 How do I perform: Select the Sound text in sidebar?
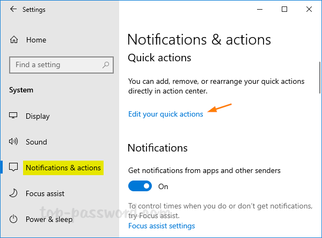[x=36, y=142]
